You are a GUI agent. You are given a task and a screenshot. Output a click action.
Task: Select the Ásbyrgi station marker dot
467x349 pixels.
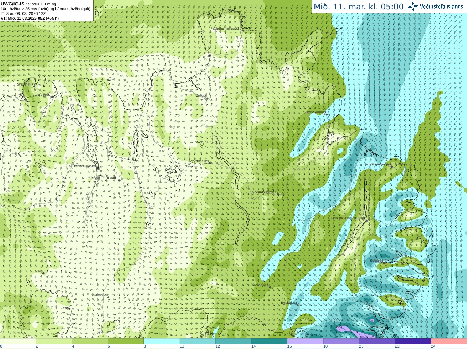[207, 98]
